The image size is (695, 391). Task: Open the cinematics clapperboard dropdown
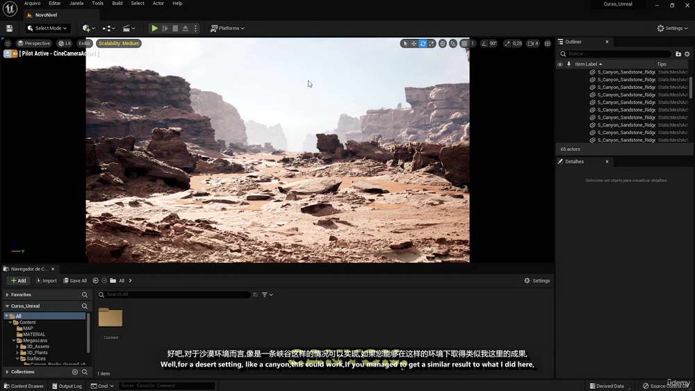point(129,28)
